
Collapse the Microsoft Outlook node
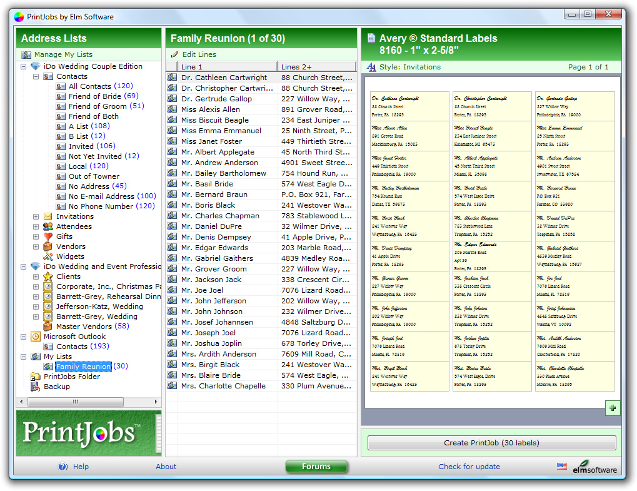(24, 337)
